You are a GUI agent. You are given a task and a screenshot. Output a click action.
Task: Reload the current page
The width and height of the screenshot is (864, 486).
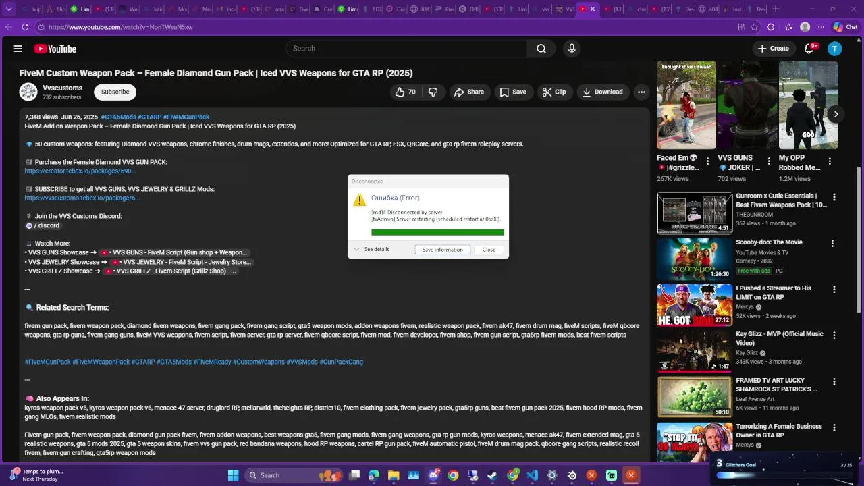coord(25,27)
